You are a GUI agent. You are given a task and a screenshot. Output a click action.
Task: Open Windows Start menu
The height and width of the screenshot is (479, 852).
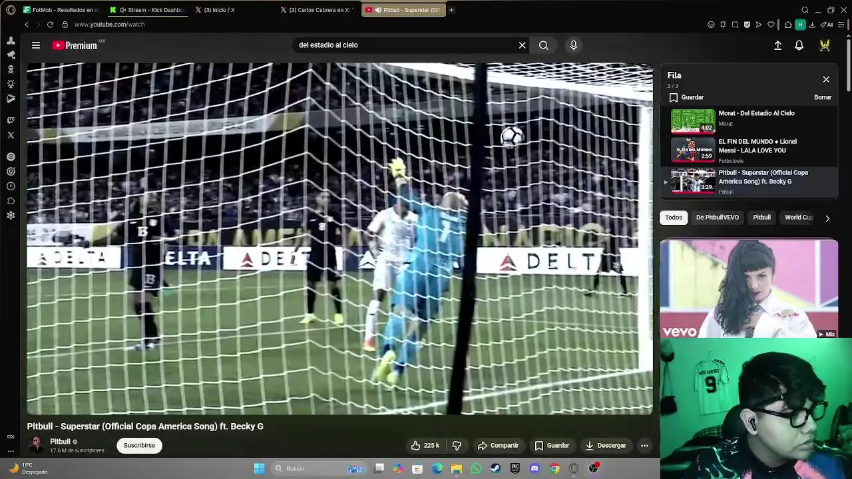pos(259,468)
